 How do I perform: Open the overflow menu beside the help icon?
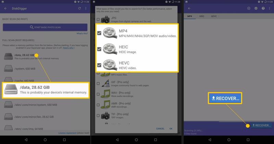click(270, 8)
